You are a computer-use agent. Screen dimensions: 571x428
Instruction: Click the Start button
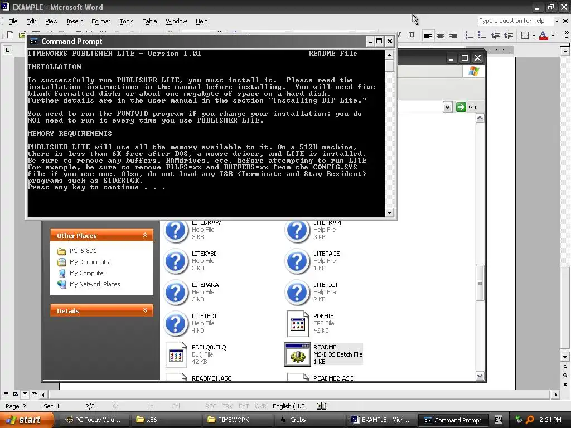pos(26,420)
